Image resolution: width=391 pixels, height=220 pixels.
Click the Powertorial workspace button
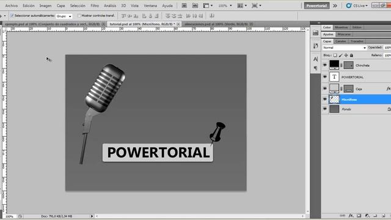click(316, 5)
